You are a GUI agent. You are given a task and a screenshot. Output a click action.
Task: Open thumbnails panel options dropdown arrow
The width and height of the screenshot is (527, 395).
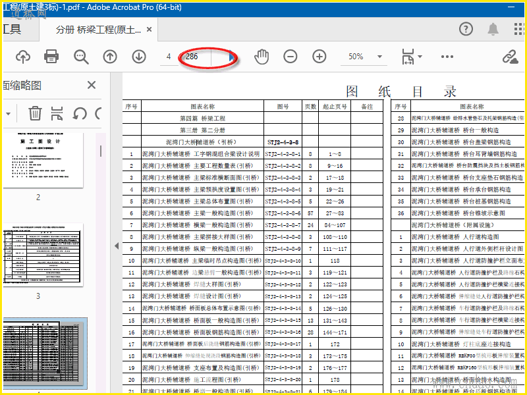[x=8, y=113]
